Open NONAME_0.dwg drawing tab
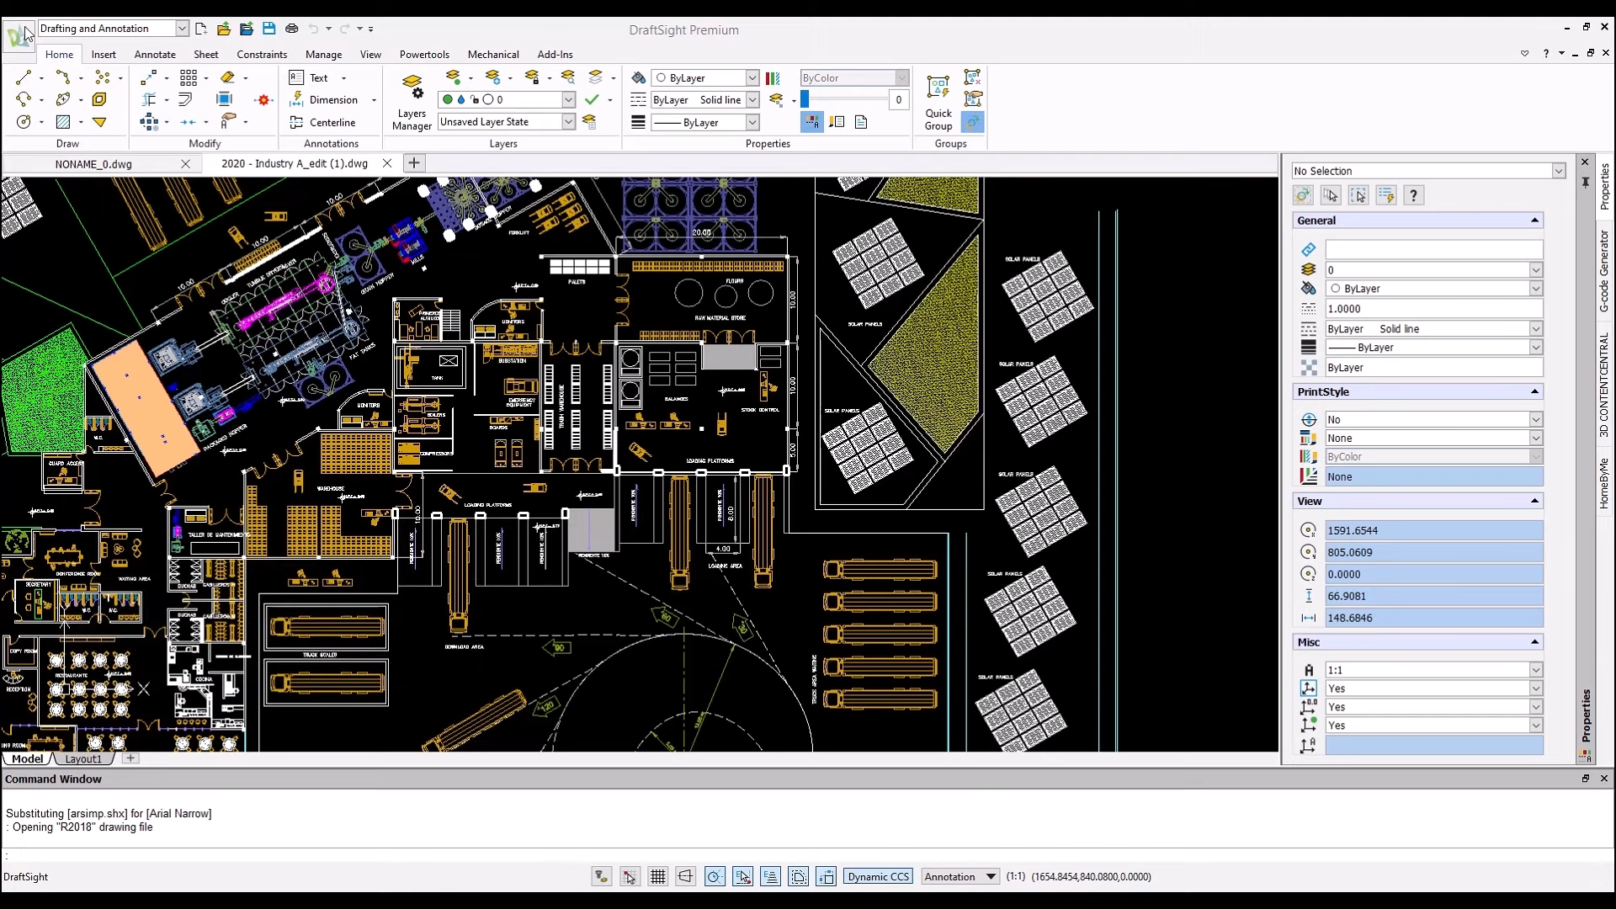 point(93,163)
